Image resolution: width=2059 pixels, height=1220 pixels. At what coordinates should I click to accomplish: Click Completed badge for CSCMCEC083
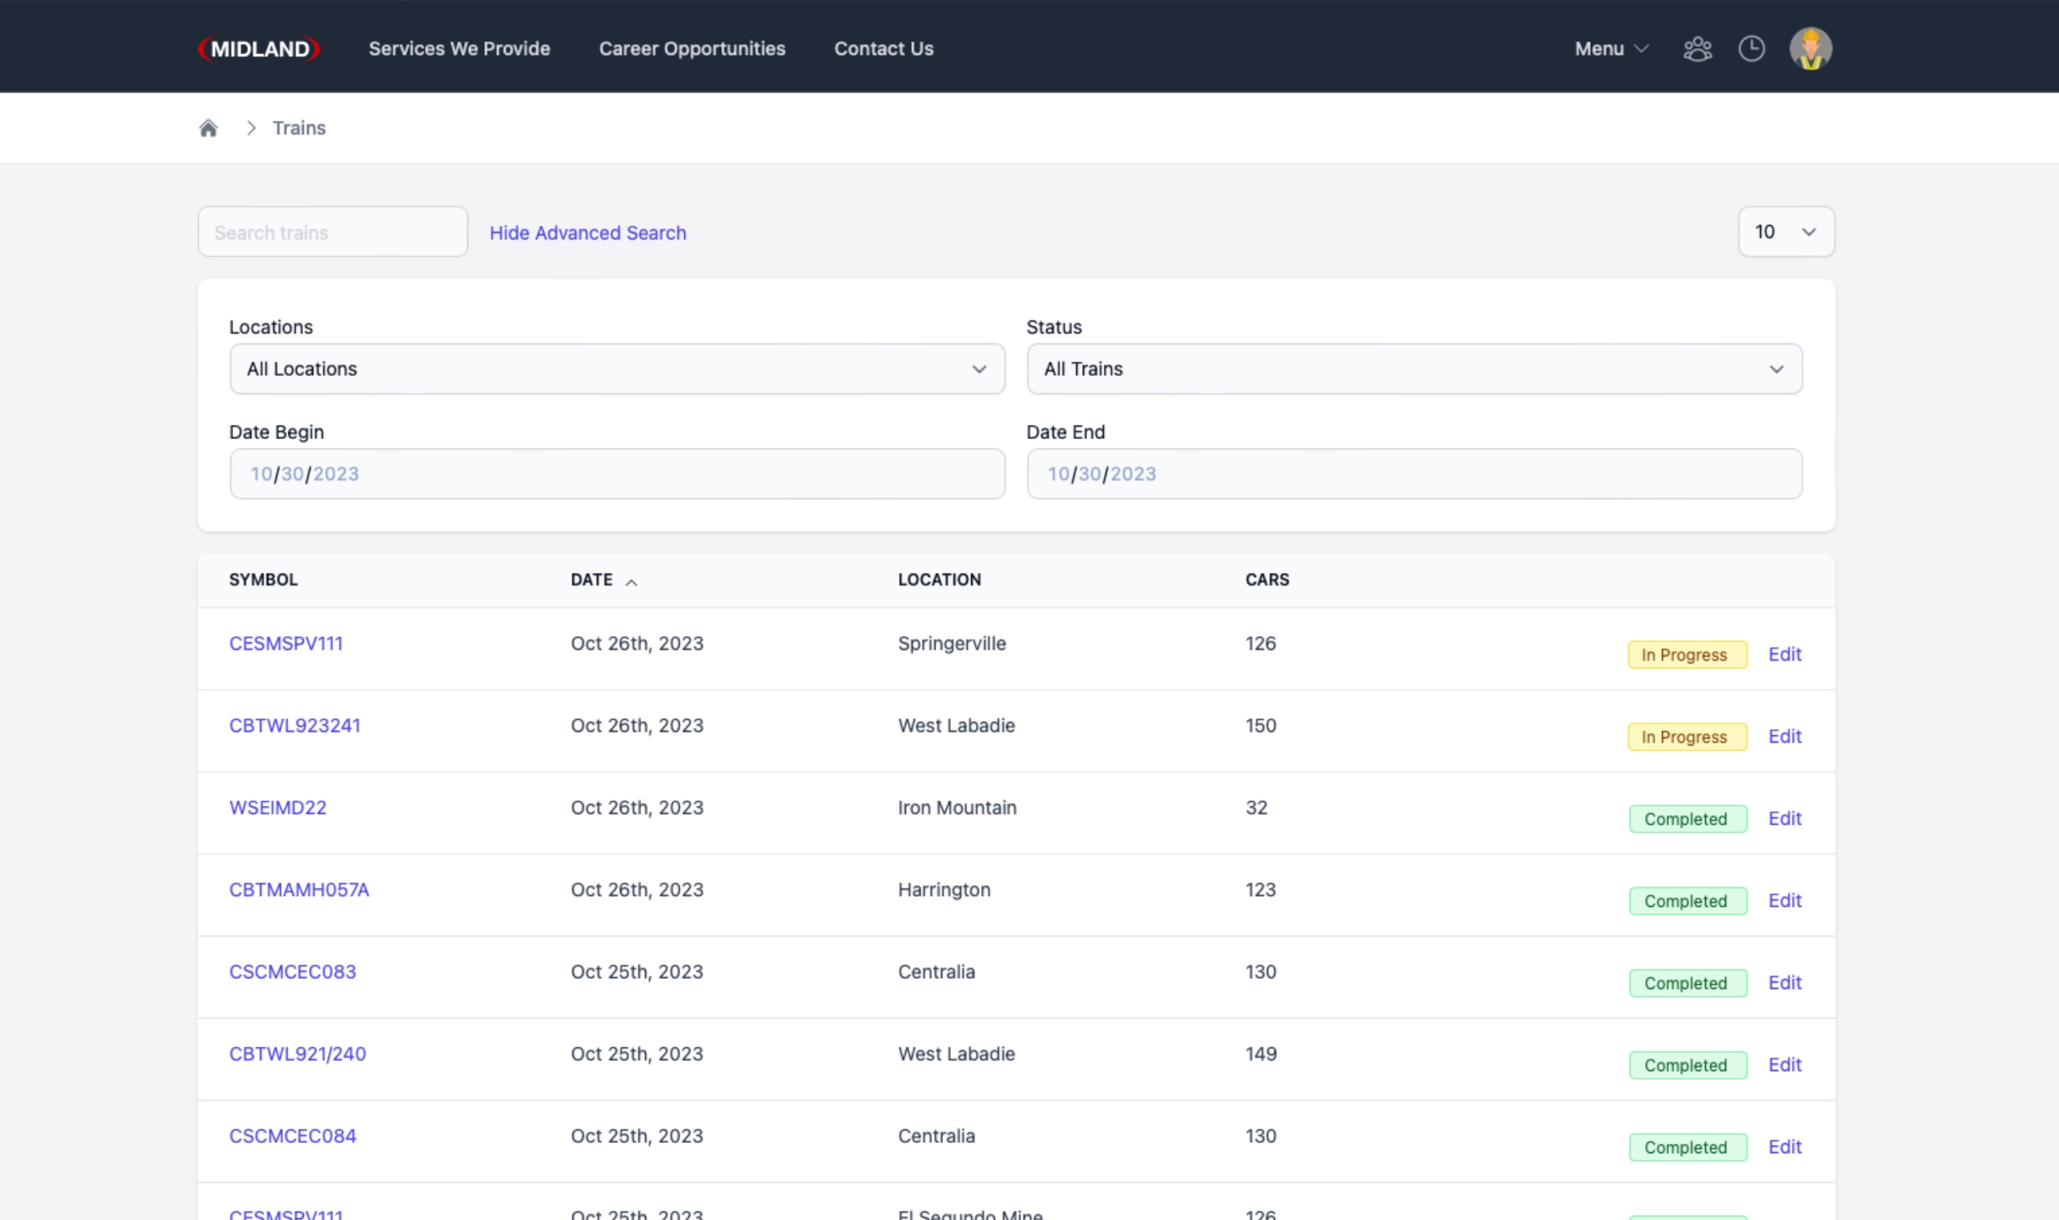click(1688, 983)
